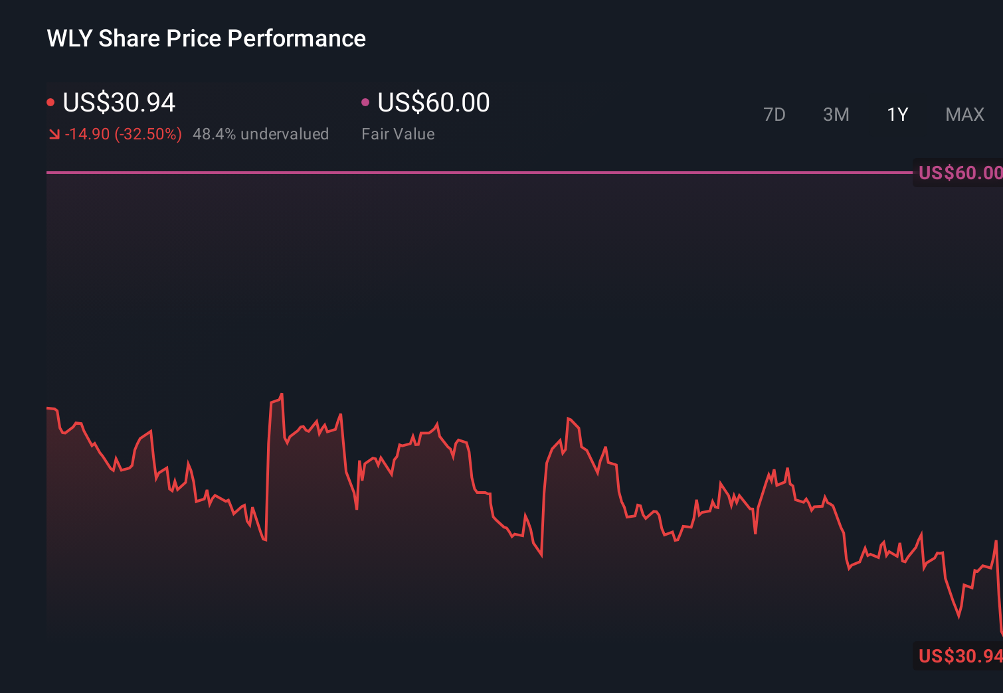Viewport: 1003px width, 693px height.
Task: Select the US$30.94 price tag on right edge
Action: [x=959, y=656]
